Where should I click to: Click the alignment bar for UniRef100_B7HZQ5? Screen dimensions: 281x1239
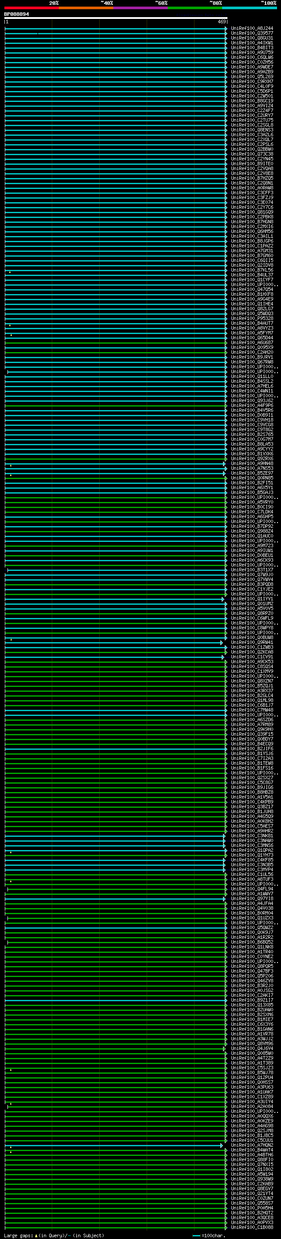click(x=116, y=178)
